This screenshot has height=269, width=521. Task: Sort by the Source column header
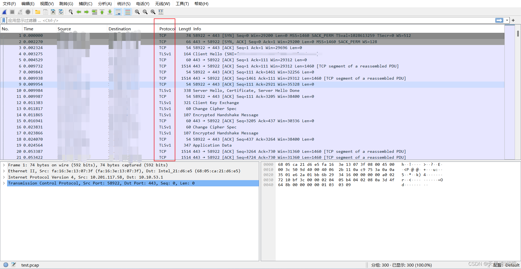[x=81, y=29]
